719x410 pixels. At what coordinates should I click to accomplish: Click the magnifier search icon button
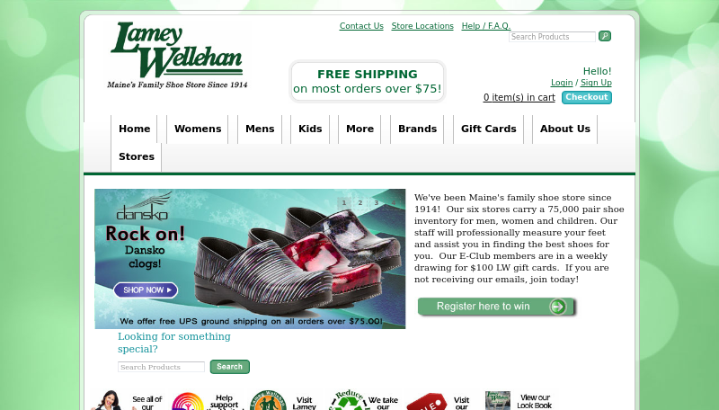(604, 36)
